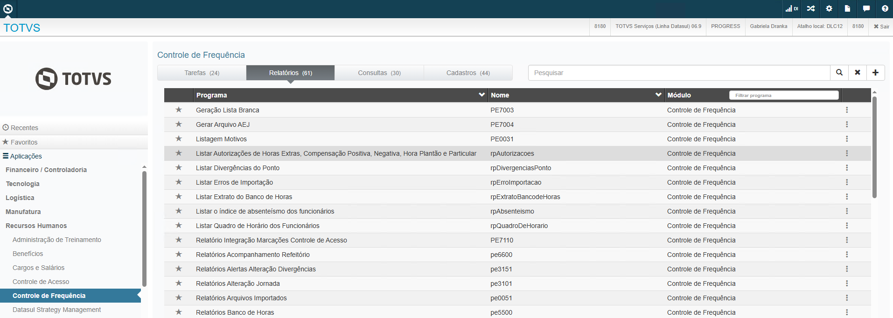This screenshot has width=893, height=318.
Task: Open Controle de Acesso module
Action: point(41,282)
